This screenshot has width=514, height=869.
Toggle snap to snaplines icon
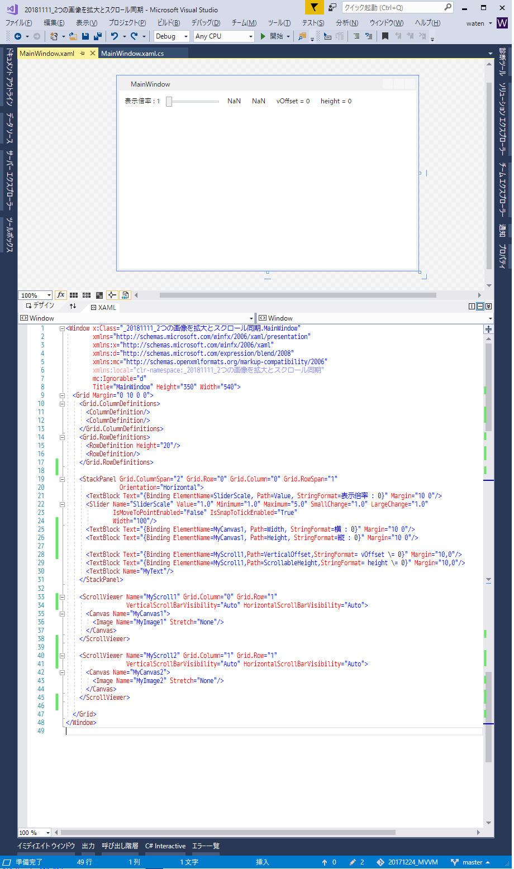click(x=112, y=295)
